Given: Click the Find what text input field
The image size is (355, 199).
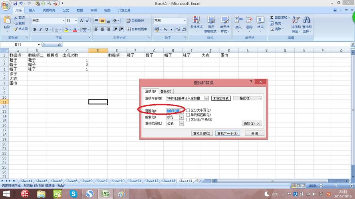Looking at the screenshot, I should [185, 98].
